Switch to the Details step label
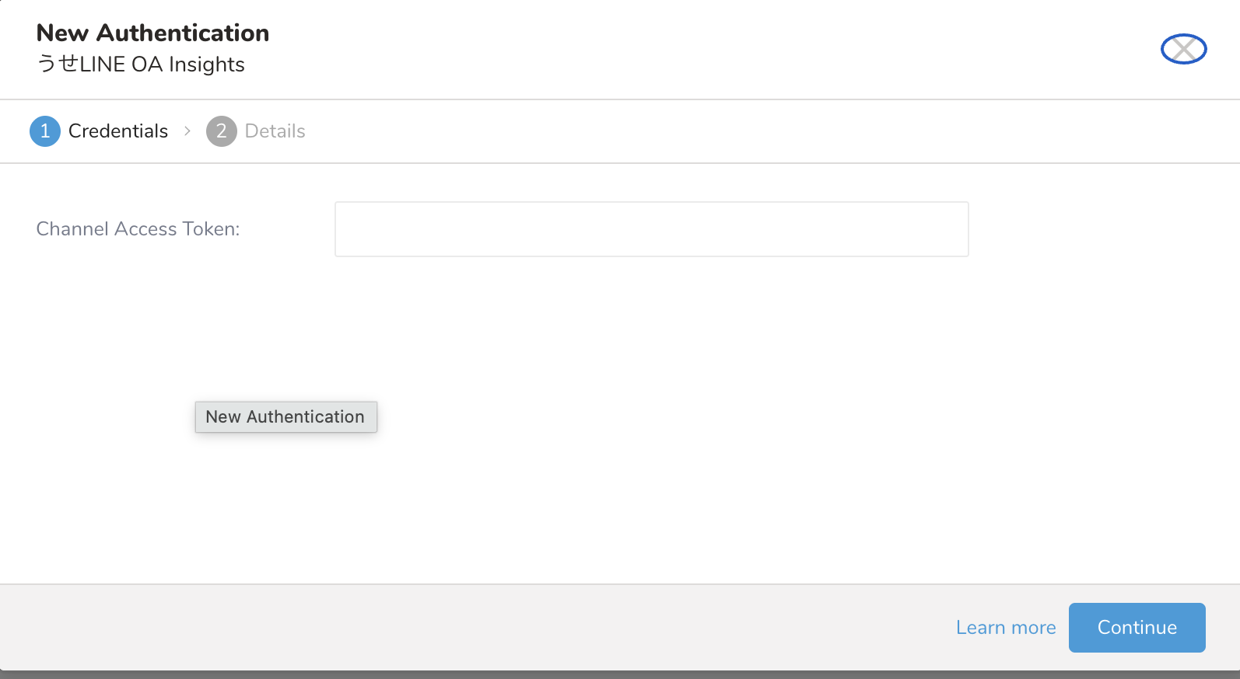Image resolution: width=1240 pixels, height=679 pixels. 275,131
